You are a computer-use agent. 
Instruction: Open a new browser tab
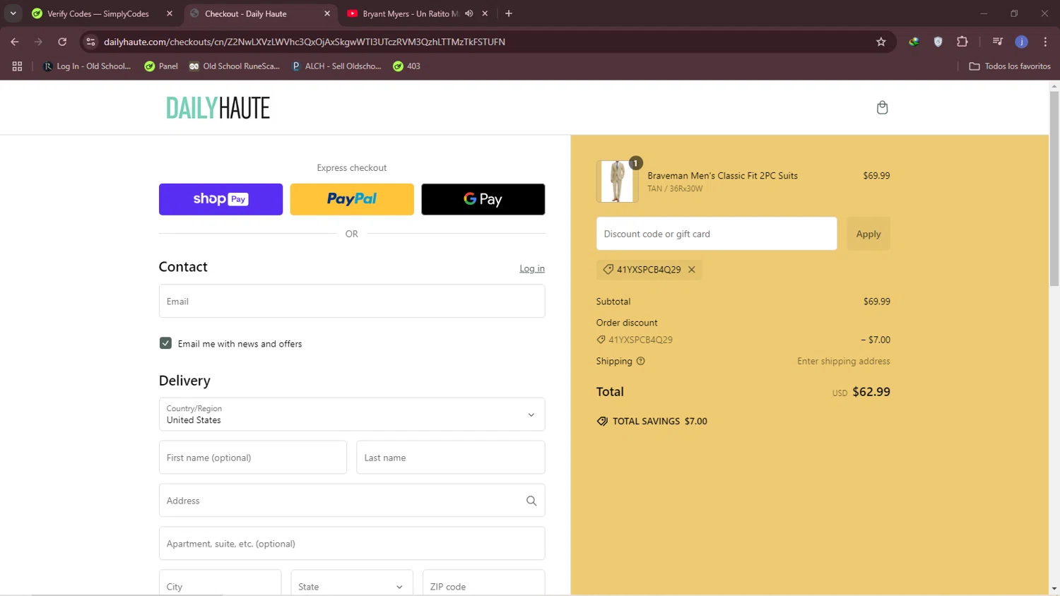tap(509, 13)
